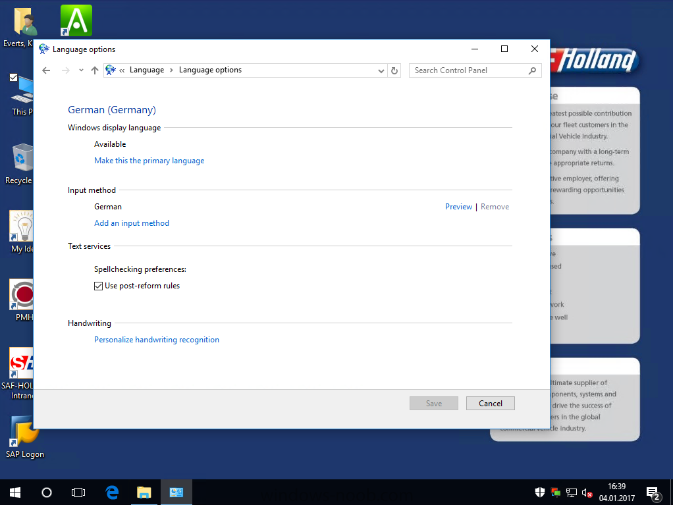Select the SAP Logon desktop icon
The image size is (673, 505).
coord(24,437)
